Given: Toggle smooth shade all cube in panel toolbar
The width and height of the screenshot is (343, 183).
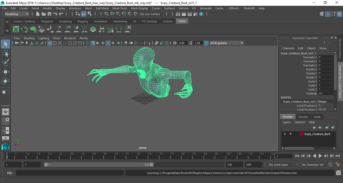Looking at the screenshot, I should tap(93, 43).
